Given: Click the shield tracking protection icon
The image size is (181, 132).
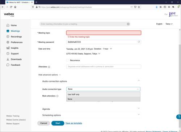Looking at the screenshot, I should (x=33, y=7).
